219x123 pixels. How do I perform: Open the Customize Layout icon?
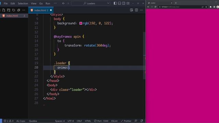coord(128,3)
